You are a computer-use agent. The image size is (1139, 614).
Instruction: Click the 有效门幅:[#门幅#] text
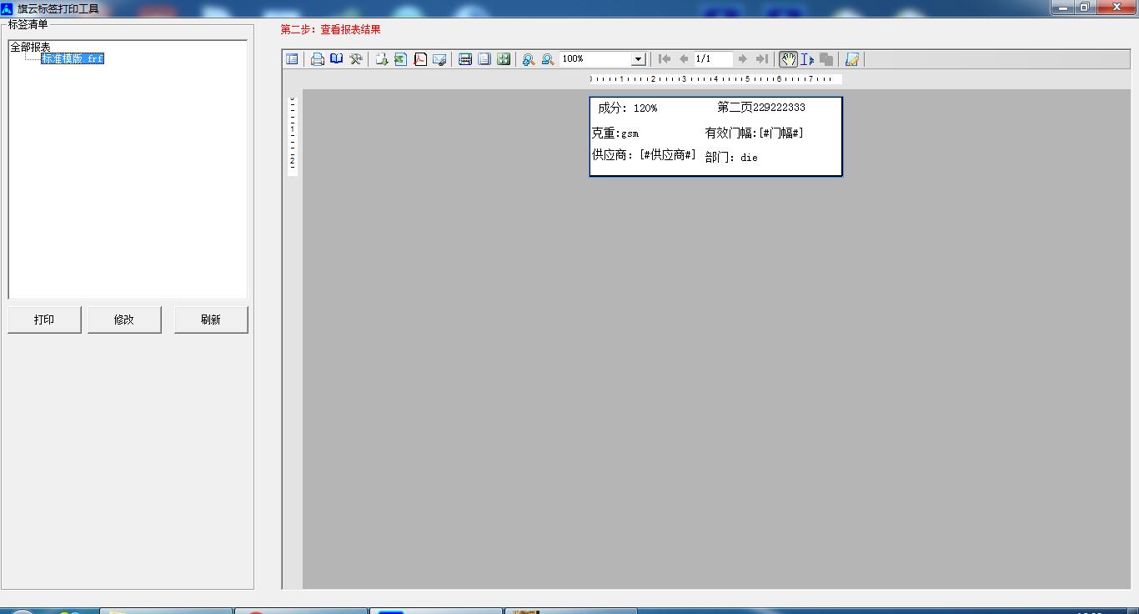pos(755,133)
